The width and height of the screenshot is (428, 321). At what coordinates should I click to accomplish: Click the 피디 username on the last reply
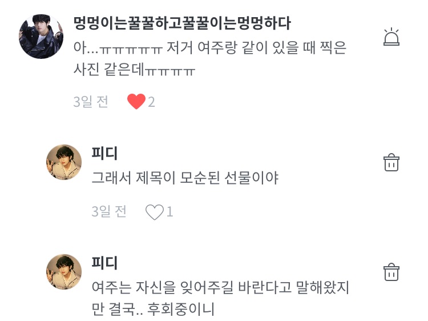pos(104,263)
